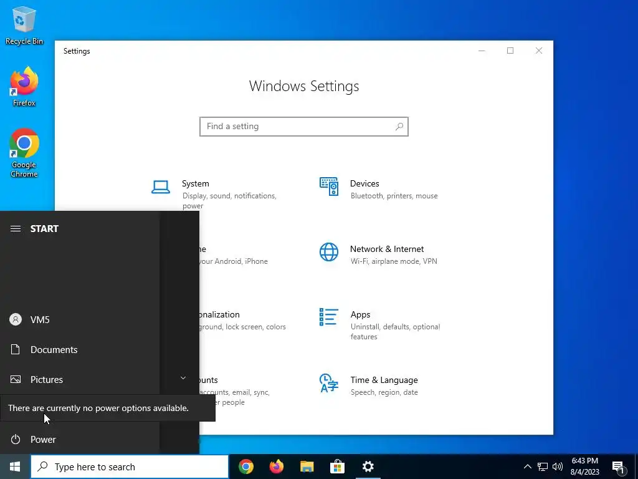The height and width of the screenshot is (479, 638).
Task: Click the Power icon in Start menu
Action: [x=16, y=439]
